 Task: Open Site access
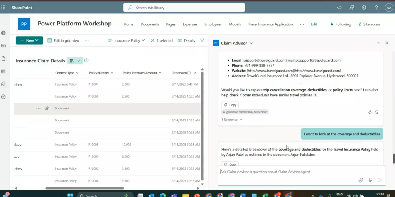point(369,24)
